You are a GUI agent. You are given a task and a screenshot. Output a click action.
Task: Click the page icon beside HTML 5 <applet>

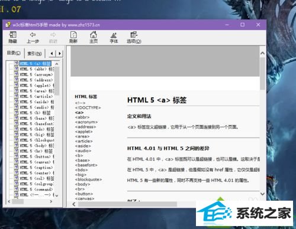17,86
